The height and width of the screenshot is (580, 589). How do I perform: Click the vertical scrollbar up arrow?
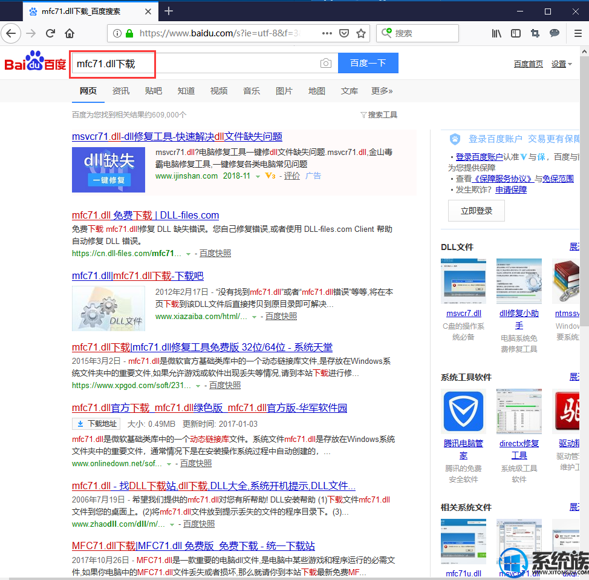click(x=584, y=51)
